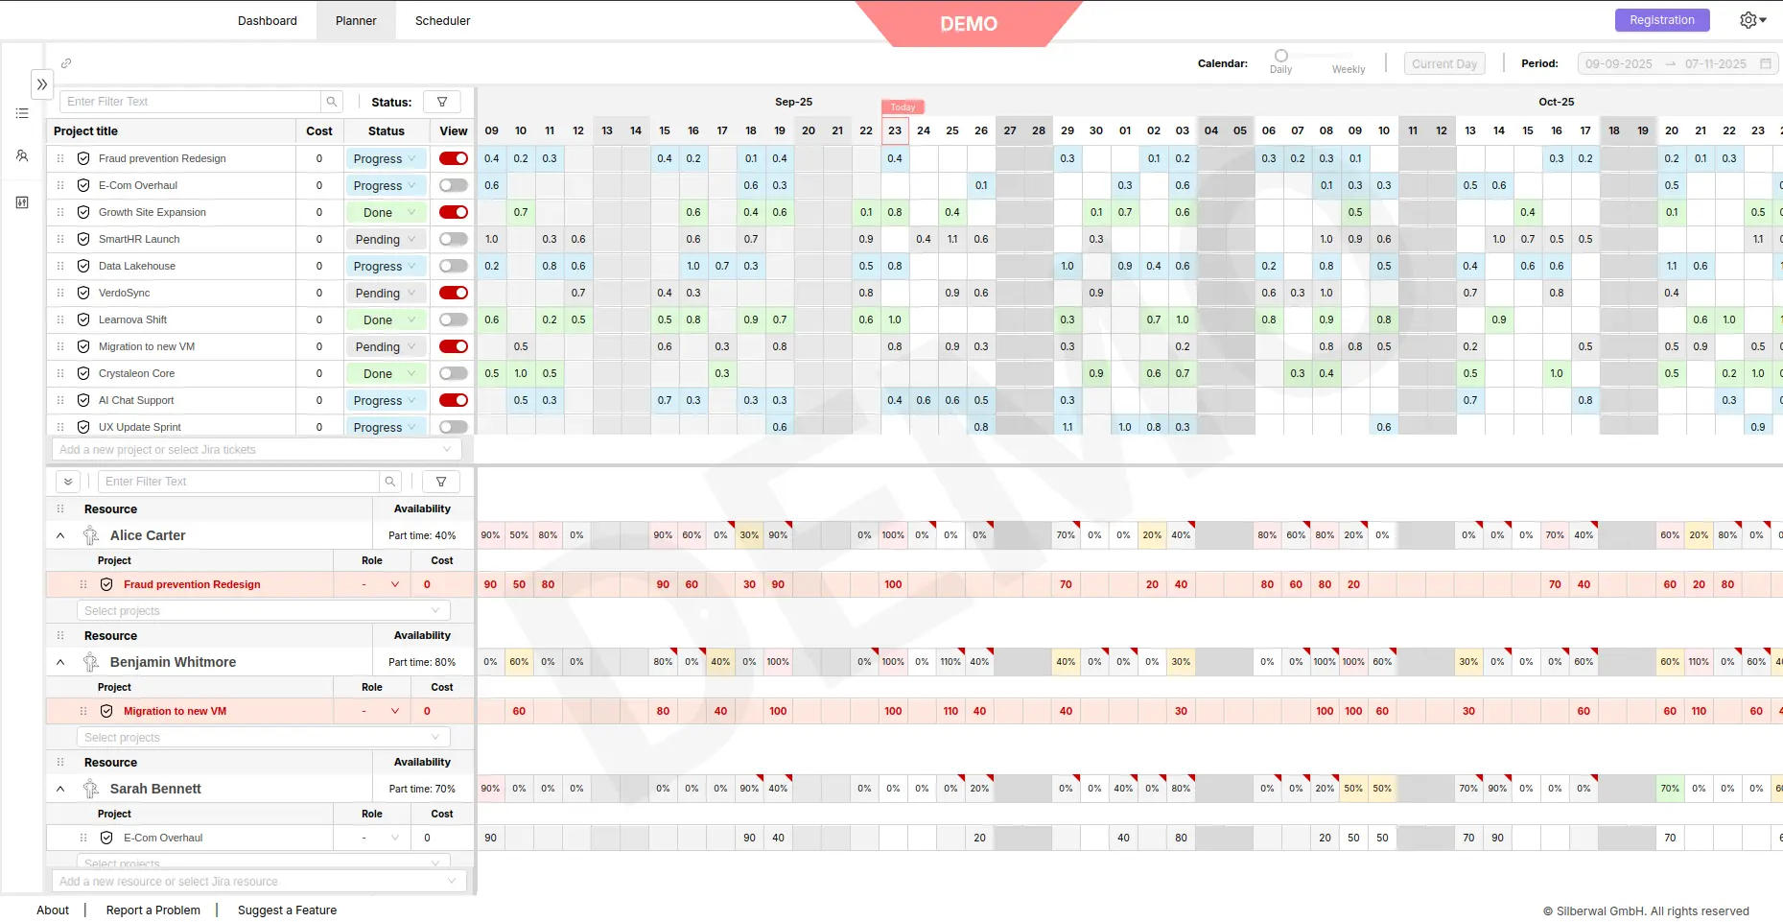Viewport: 1783px width, 922px height.
Task: Collapse Alice Carter's resource section
Action: coord(60,535)
